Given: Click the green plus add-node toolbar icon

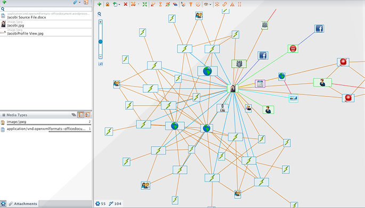Looking at the screenshot, I should [100, 4].
